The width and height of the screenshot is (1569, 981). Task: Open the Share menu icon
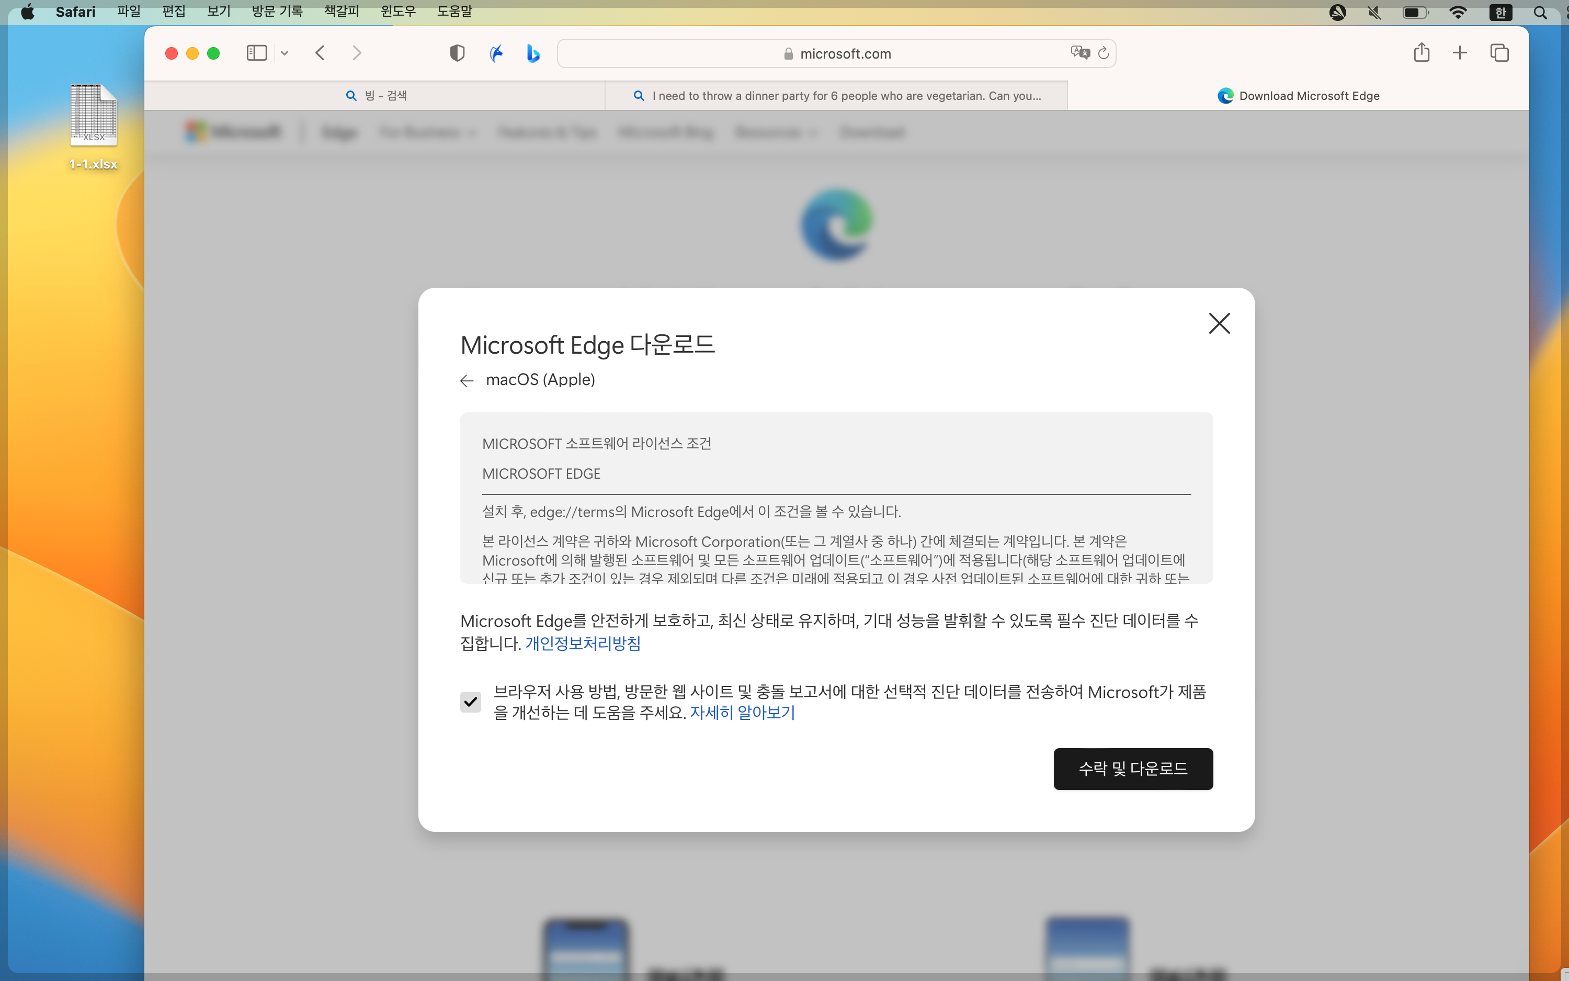(1421, 52)
